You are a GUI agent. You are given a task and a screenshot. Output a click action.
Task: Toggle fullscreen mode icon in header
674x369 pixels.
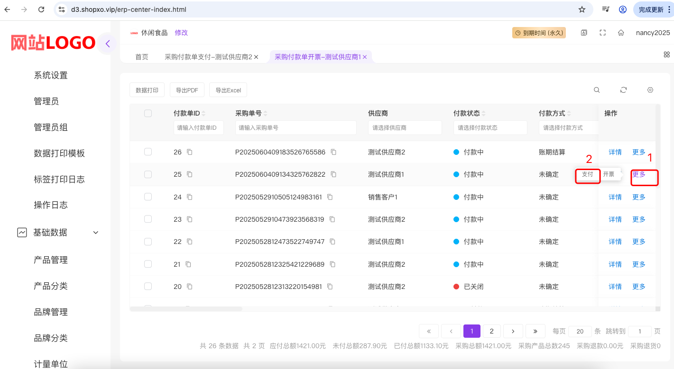coord(602,33)
